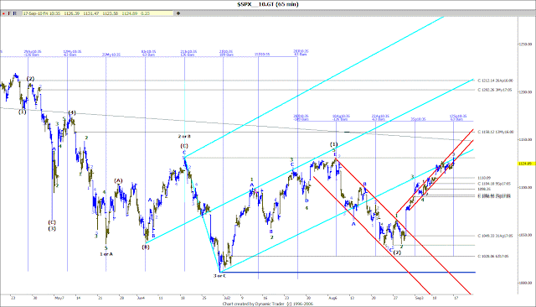The width and height of the screenshot is (536, 307).
Task: Click the high value 1131.47 in data box
Action: coord(91,13)
